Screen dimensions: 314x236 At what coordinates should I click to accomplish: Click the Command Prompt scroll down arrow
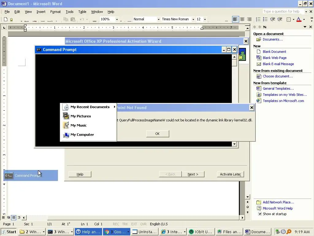click(234, 144)
